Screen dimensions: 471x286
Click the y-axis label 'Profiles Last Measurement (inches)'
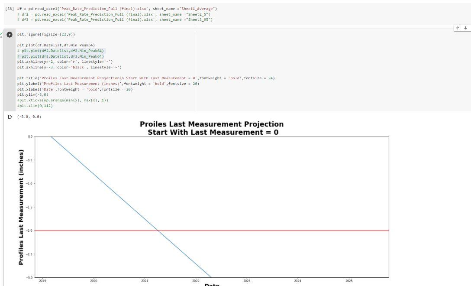coord(21,207)
